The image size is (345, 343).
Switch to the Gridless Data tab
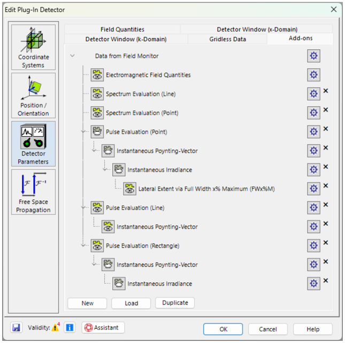227,39
